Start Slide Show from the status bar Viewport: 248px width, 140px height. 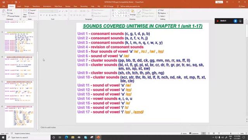[x=219, y=133]
